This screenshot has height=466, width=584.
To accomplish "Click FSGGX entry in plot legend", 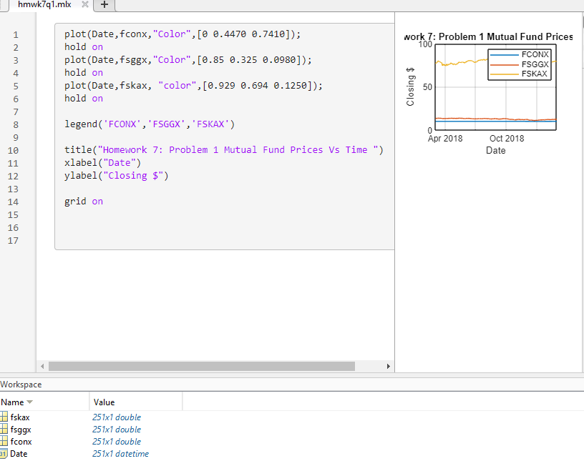I will [535, 64].
